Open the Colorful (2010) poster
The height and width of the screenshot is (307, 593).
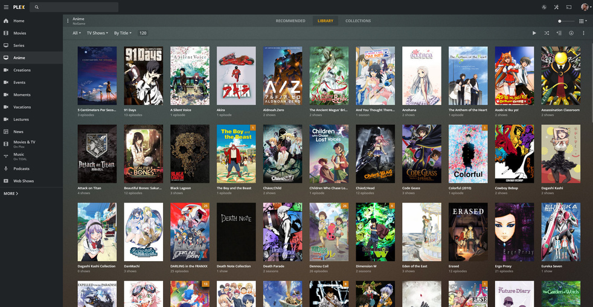point(468,154)
